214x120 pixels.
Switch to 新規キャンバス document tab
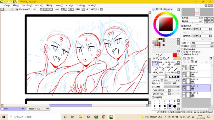(38, 109)
